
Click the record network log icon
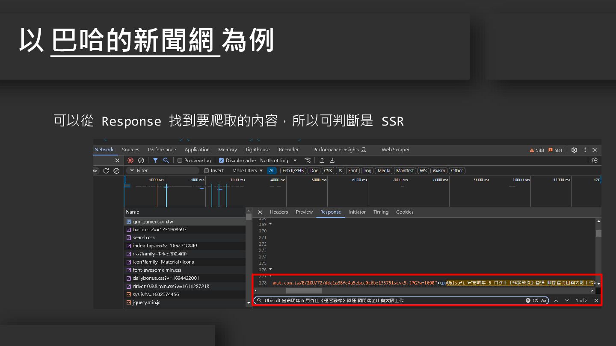[130, 161]
